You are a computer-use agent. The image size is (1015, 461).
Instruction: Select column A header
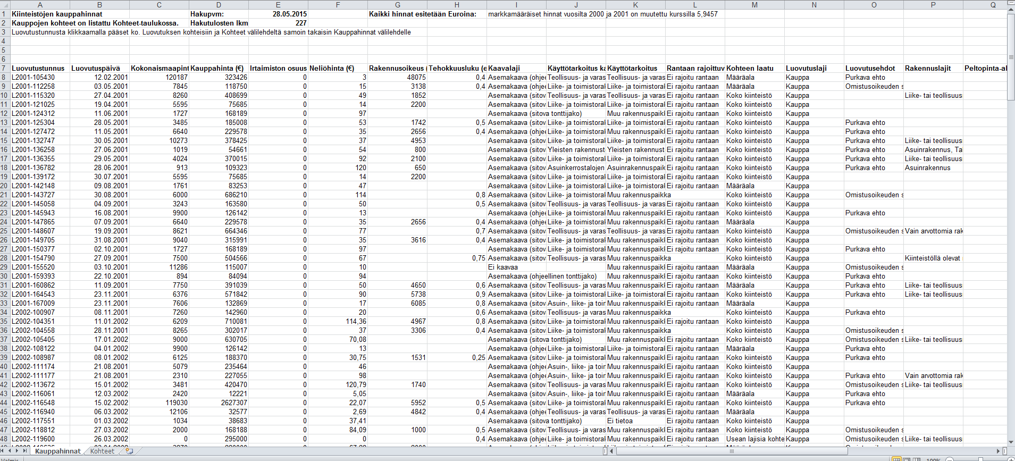[x=40, y=5]
